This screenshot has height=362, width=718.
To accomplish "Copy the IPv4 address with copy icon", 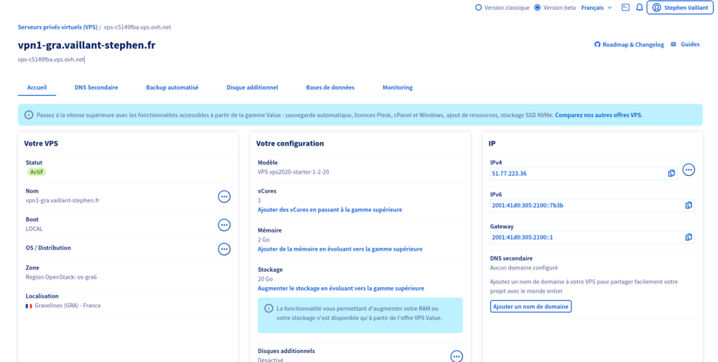I will click(x=671, y=173).
